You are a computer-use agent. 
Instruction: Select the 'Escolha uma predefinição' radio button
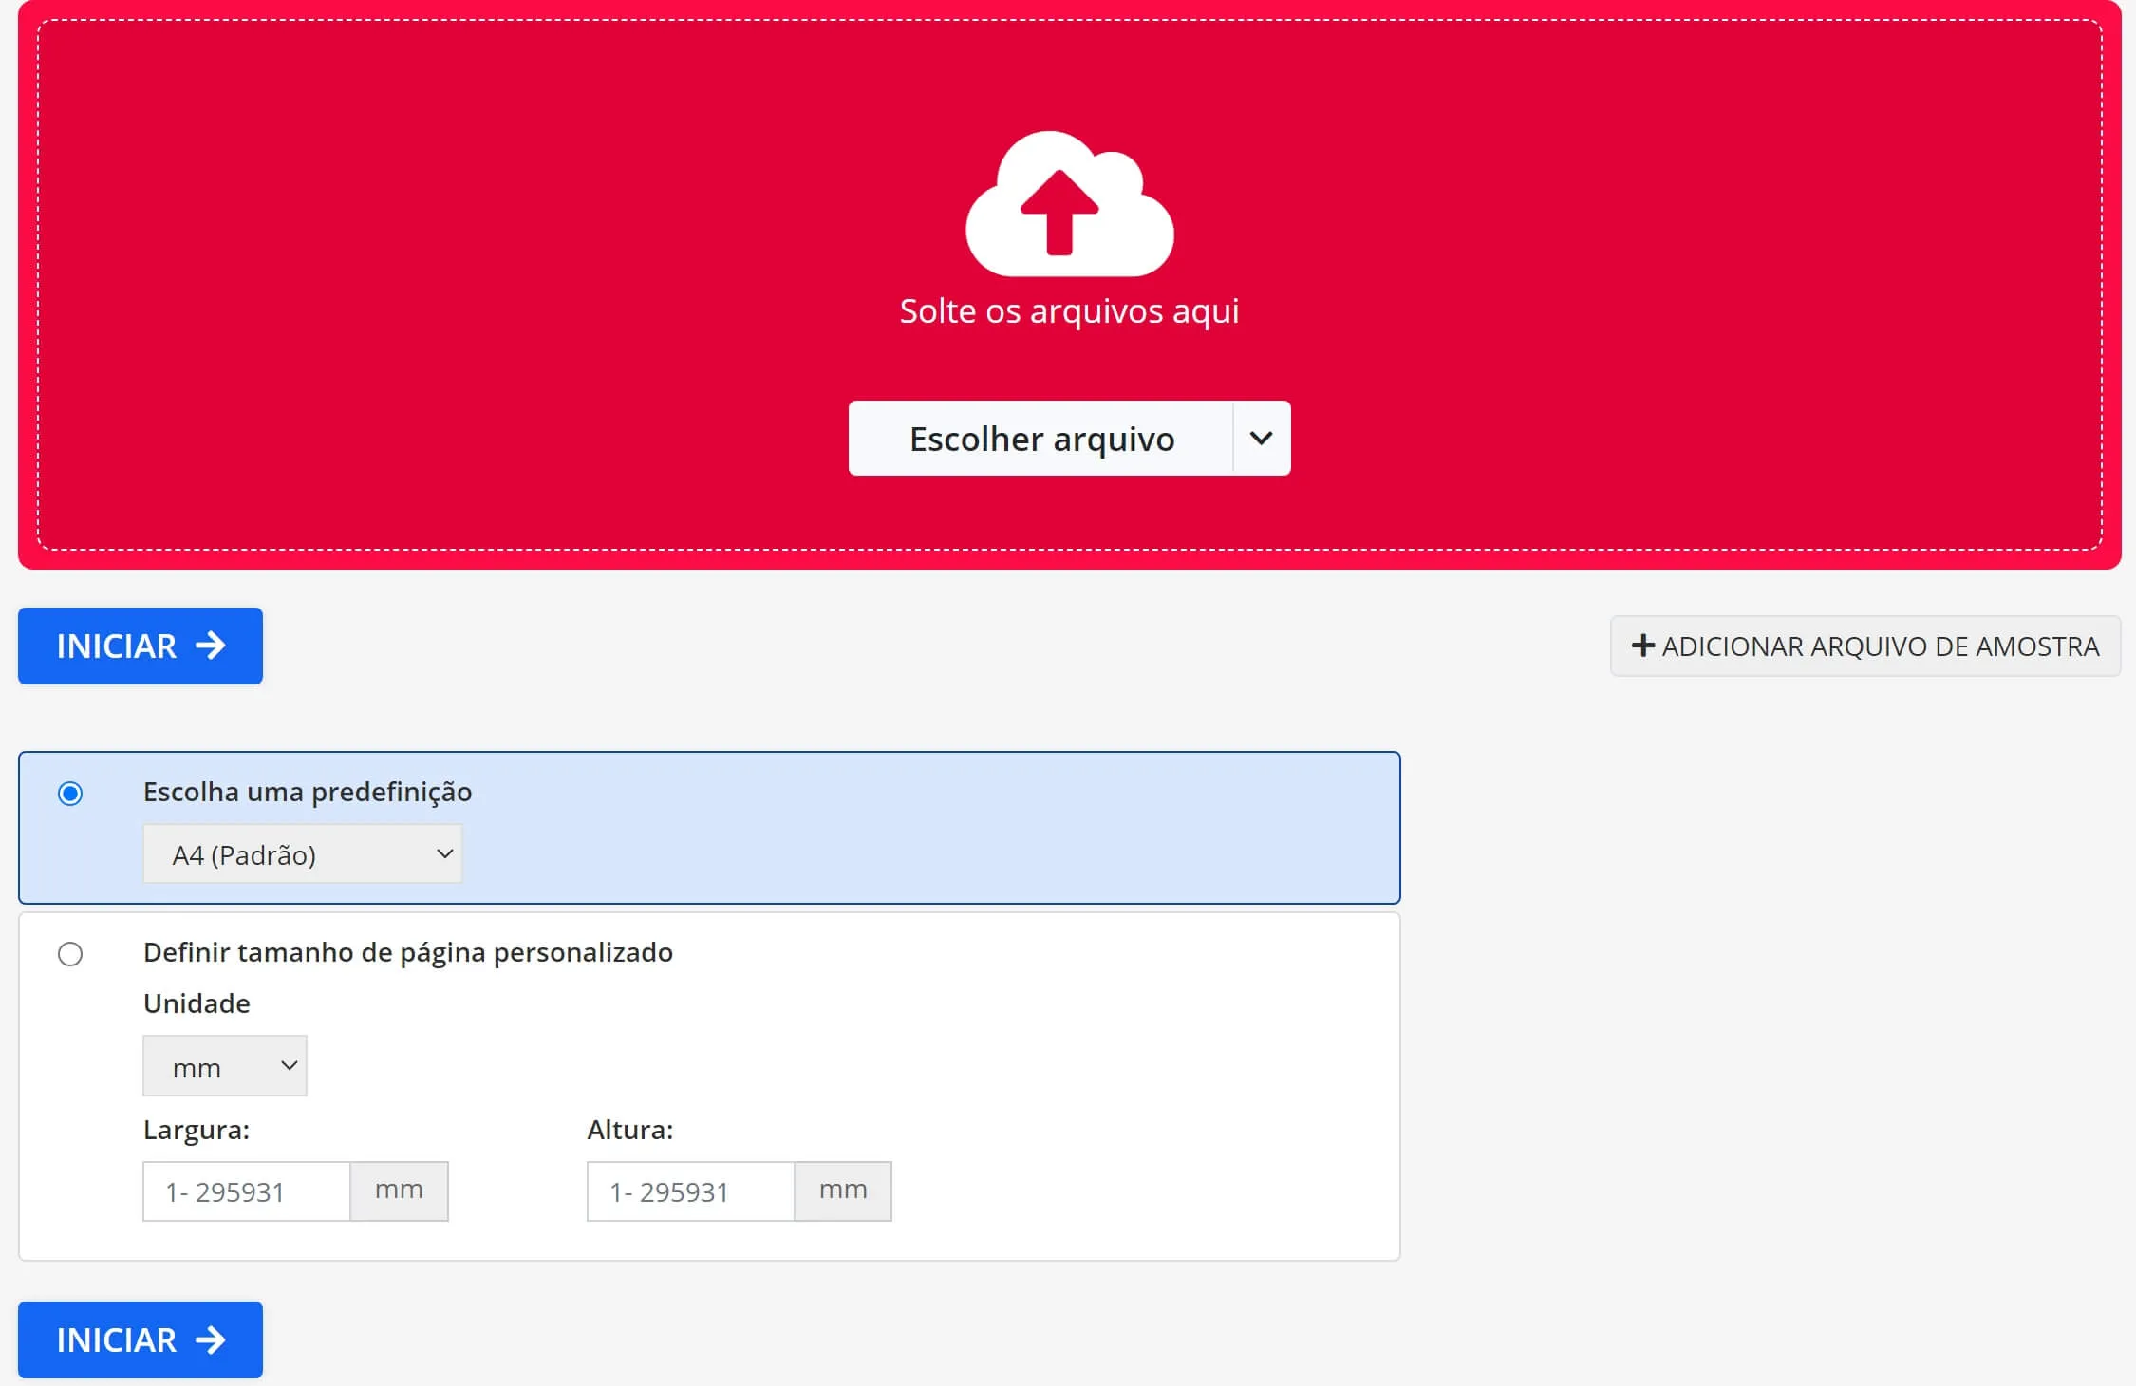point(70,795)
